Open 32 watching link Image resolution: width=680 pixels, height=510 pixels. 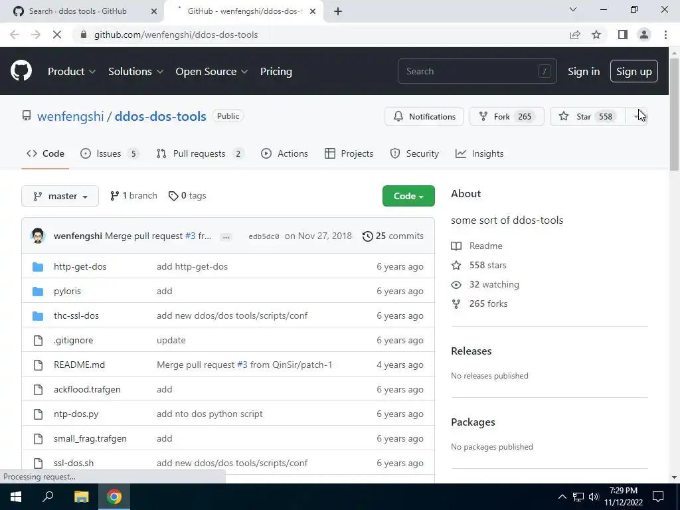(494, 284)
